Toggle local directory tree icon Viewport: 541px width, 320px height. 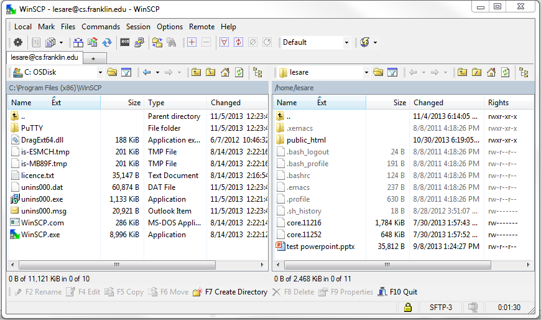click(257, 72)
